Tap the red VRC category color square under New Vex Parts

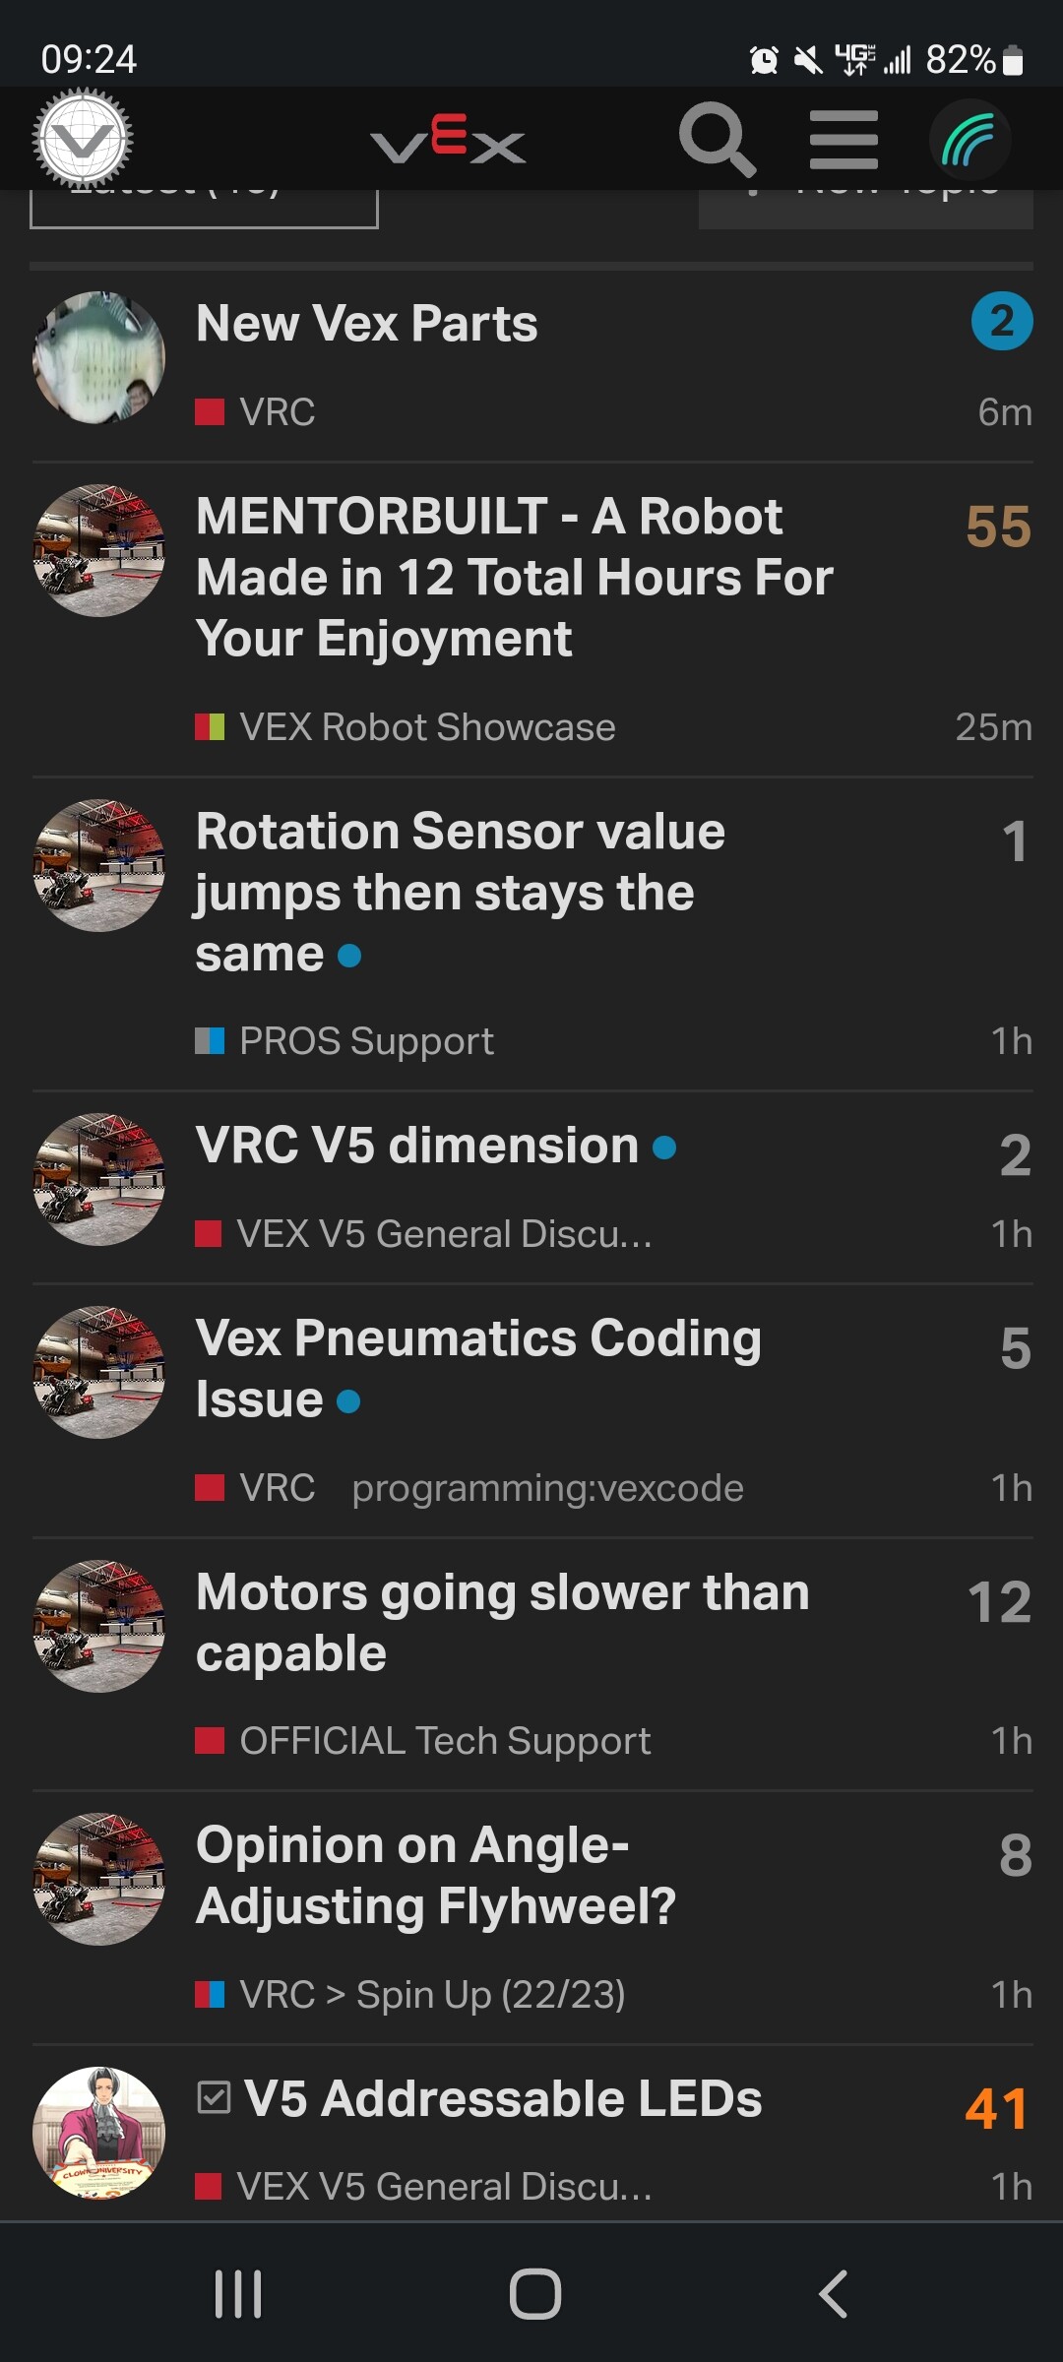pyautogui.click(x=210, y=411)
